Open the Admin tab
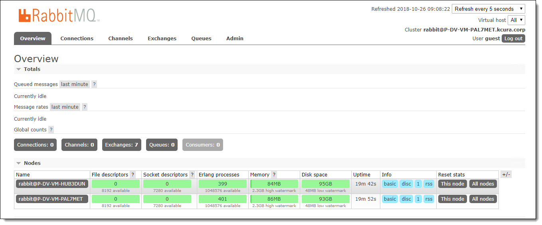The image size is (542, 225). coord(235,39)
